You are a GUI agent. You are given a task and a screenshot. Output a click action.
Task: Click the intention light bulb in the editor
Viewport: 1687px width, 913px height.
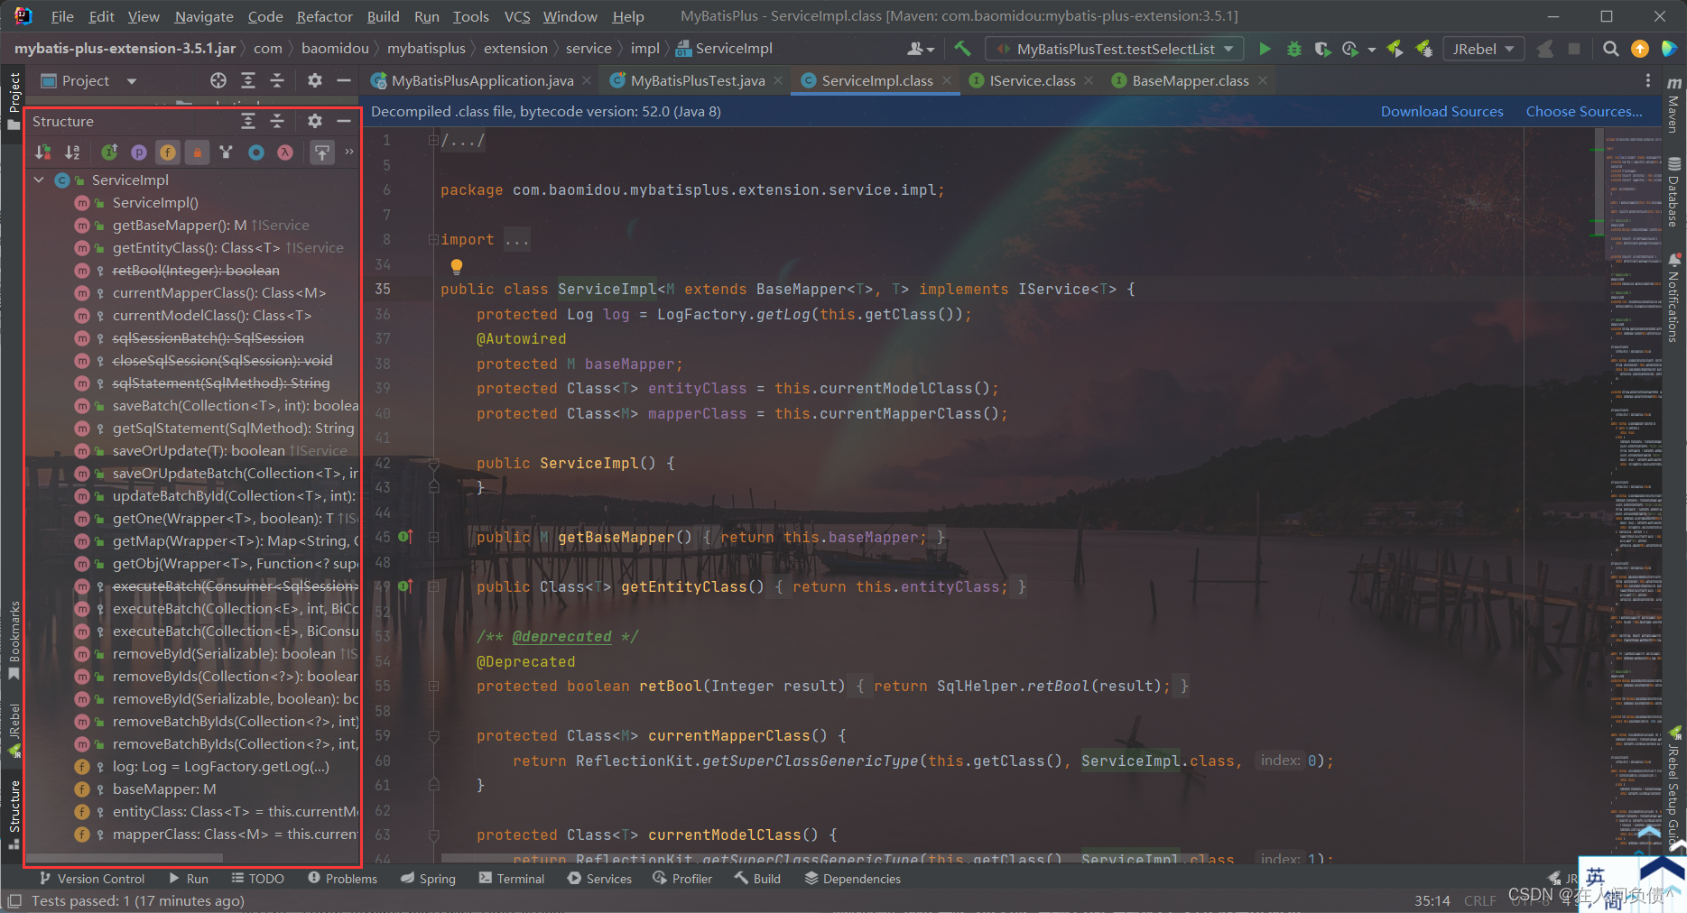point(457,266)
